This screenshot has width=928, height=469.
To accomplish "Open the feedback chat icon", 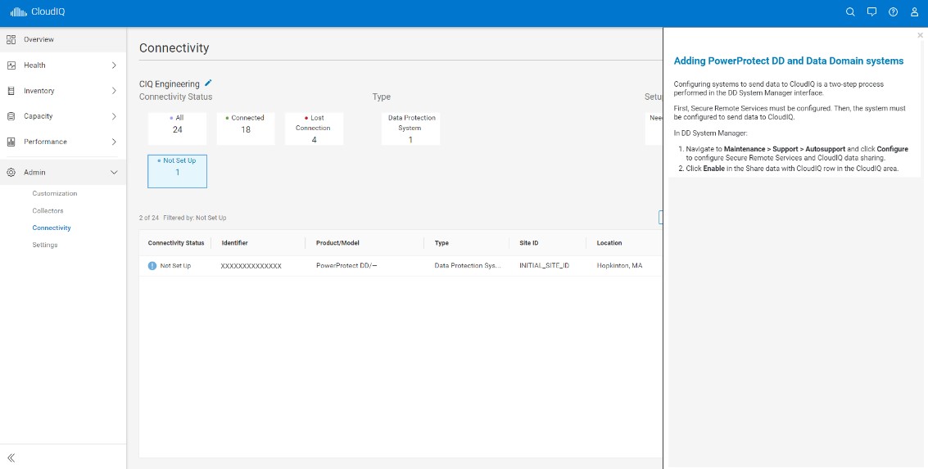I will pos(871,11).
